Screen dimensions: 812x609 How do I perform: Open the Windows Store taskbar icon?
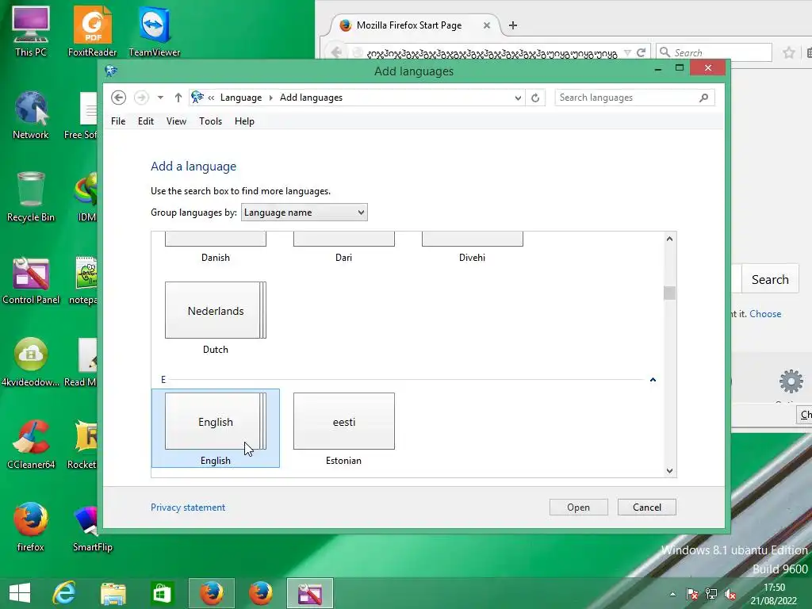[x=161, y=593]
